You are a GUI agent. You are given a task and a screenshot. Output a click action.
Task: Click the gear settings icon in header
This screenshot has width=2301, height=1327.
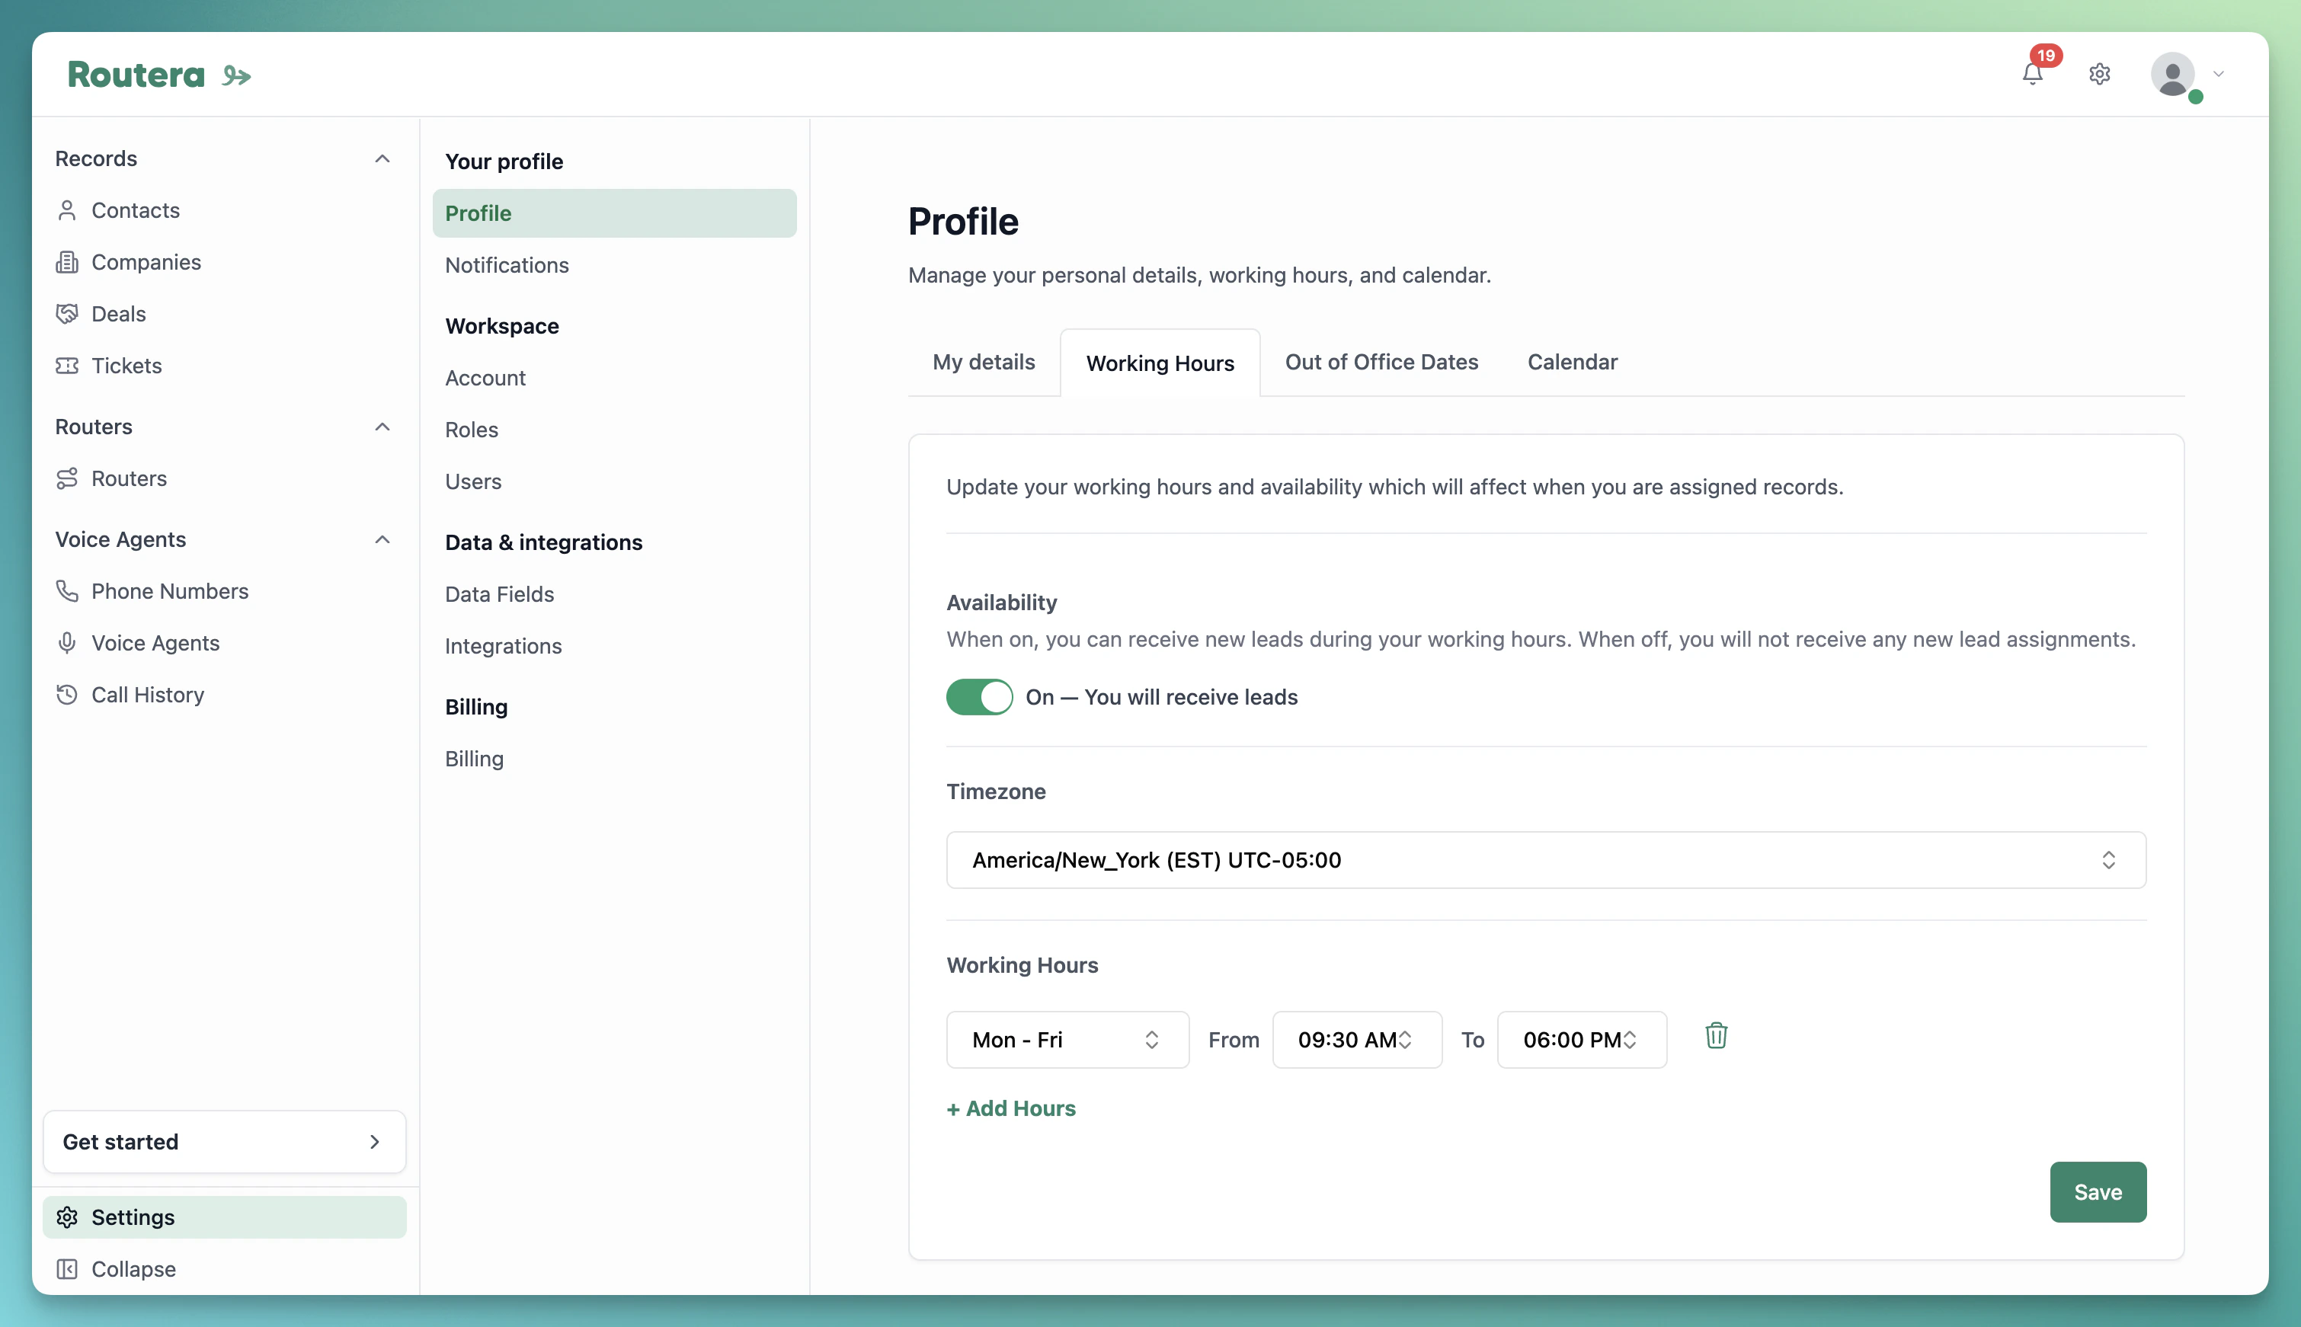[2100, 74]
